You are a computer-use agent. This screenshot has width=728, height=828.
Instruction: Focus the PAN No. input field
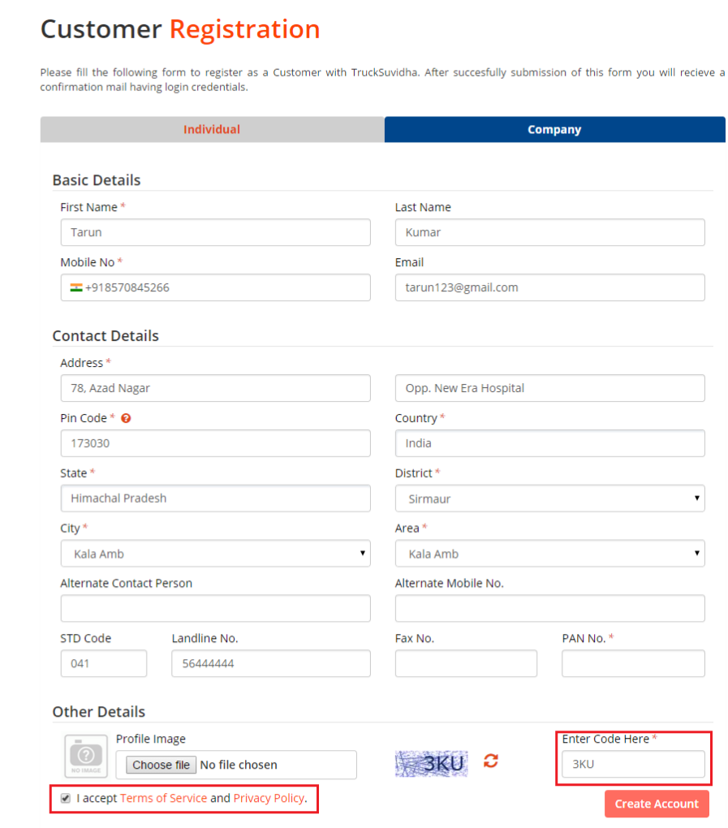pos(633,663)
